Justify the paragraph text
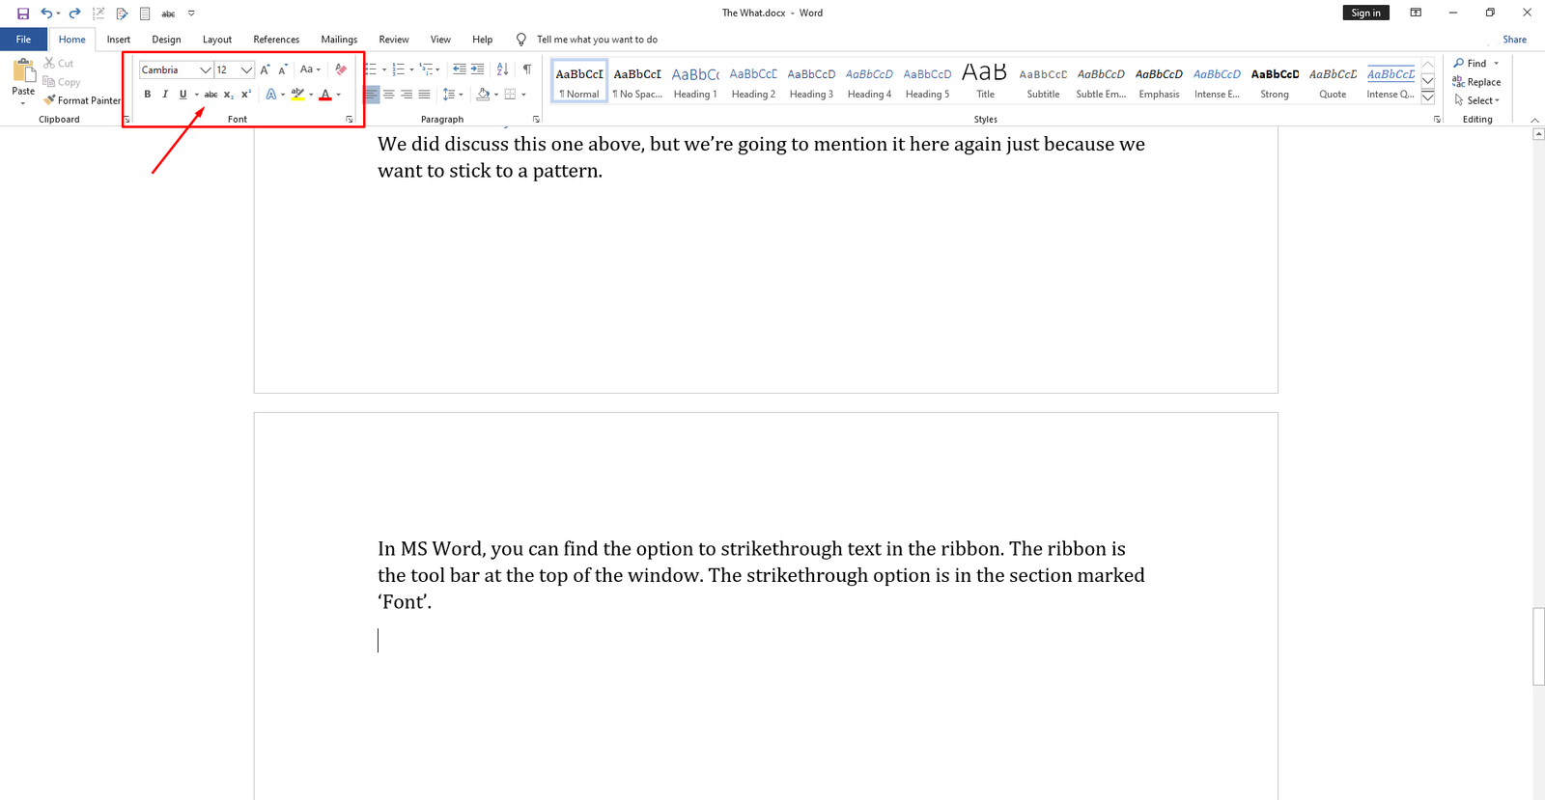The image size is (1545, 800). [x=424, y=95]
